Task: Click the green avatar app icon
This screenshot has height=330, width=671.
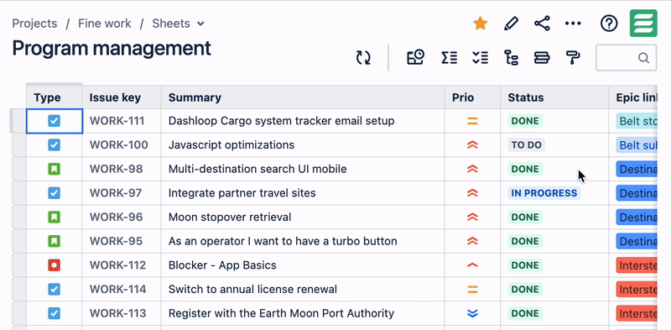Action: (643, 24)
